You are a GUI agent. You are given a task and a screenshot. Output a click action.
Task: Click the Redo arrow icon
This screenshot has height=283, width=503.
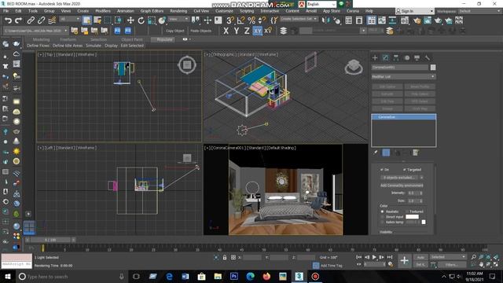coord(19,20)
